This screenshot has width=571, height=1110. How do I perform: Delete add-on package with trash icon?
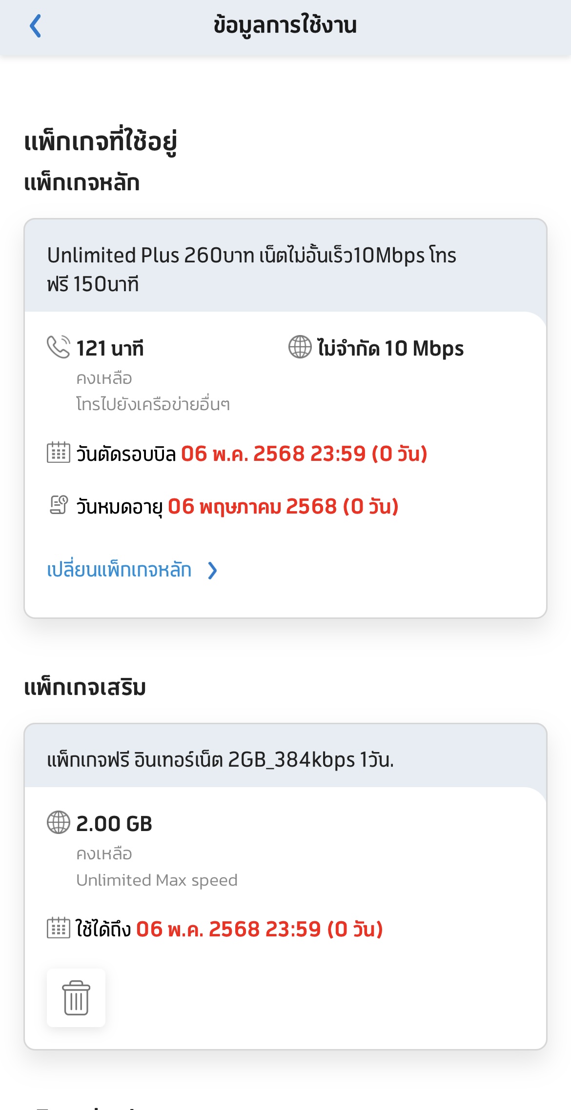click(x=76, y=998)
